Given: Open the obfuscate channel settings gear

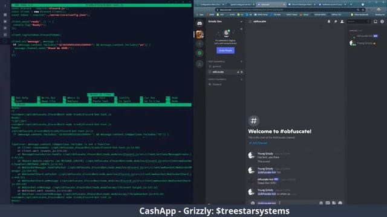Looking at the screenshot, I should (x=242, y=72).
